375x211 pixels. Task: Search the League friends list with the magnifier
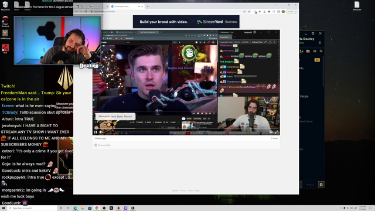(321, 51)
